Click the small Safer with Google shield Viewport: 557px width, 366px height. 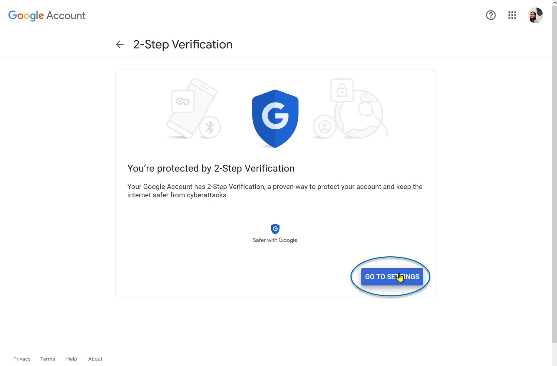[x=275, y=229]
